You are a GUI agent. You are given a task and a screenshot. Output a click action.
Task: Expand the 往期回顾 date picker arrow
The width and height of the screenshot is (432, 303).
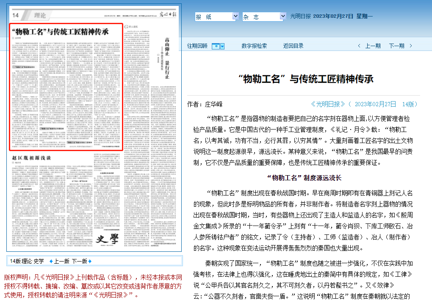click(x=222, y=46)
